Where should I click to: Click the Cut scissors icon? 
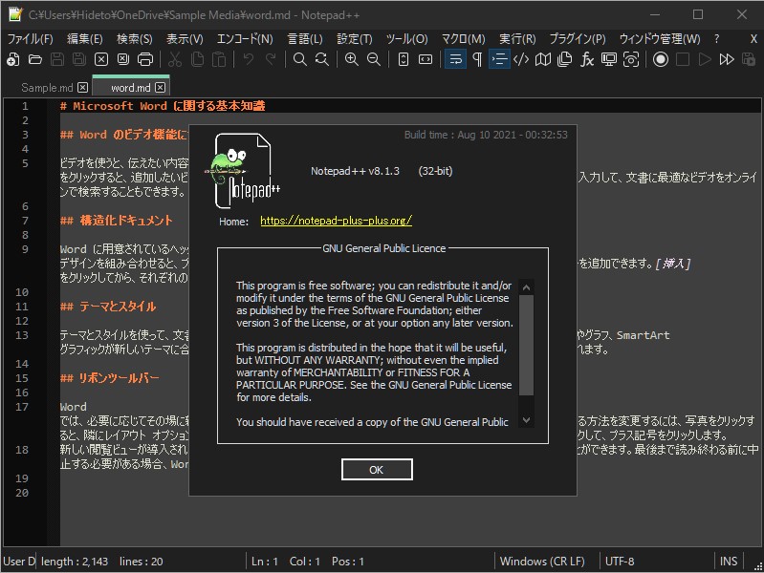tap(174, 59)
